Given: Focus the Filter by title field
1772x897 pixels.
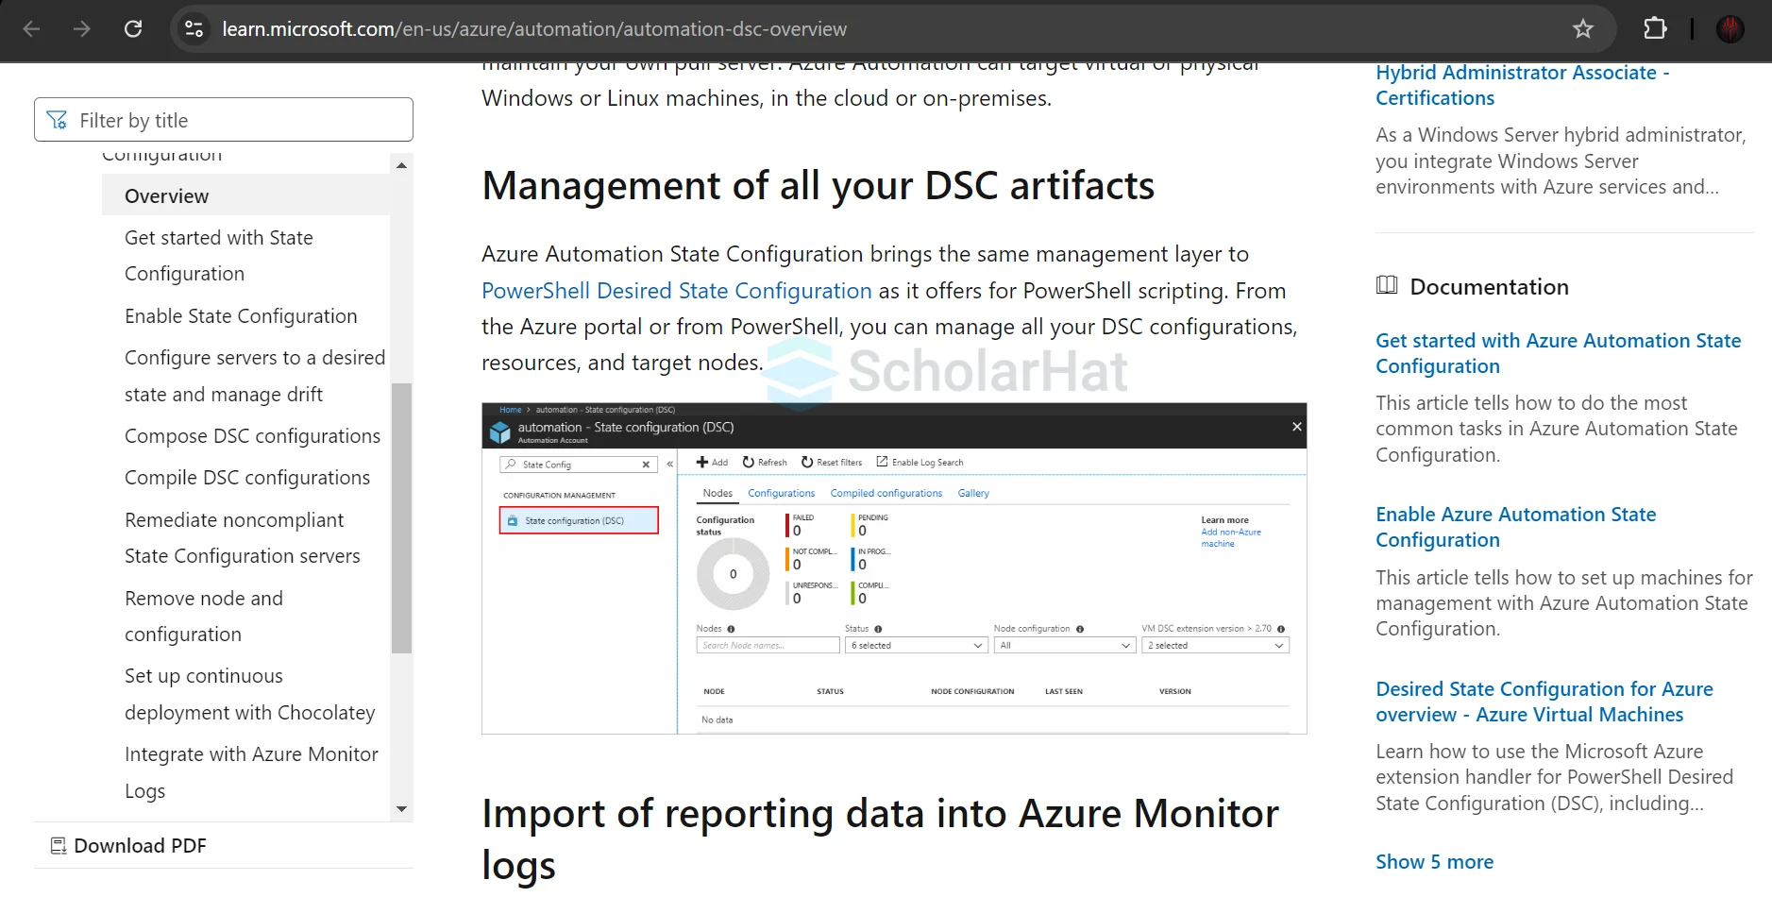Looking at the screenshot, I should [224, 120].
